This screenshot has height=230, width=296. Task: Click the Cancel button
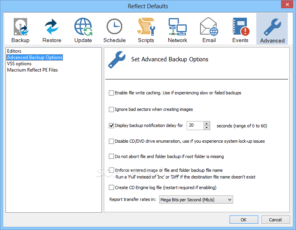(276, 220)
